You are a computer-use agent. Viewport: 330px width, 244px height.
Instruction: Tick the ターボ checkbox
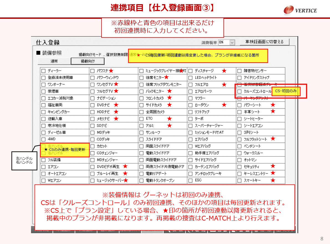(x=190, y=119)
